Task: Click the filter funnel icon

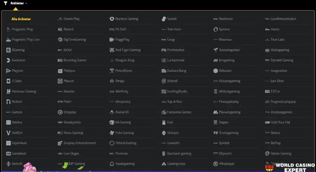Action: pyautogui.click(x=6, y=3)
